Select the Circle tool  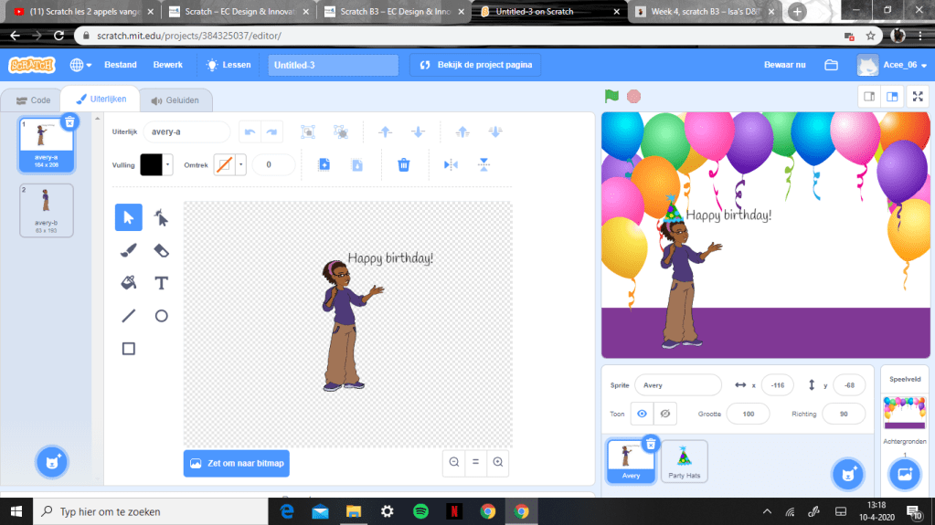coord(161,316)
